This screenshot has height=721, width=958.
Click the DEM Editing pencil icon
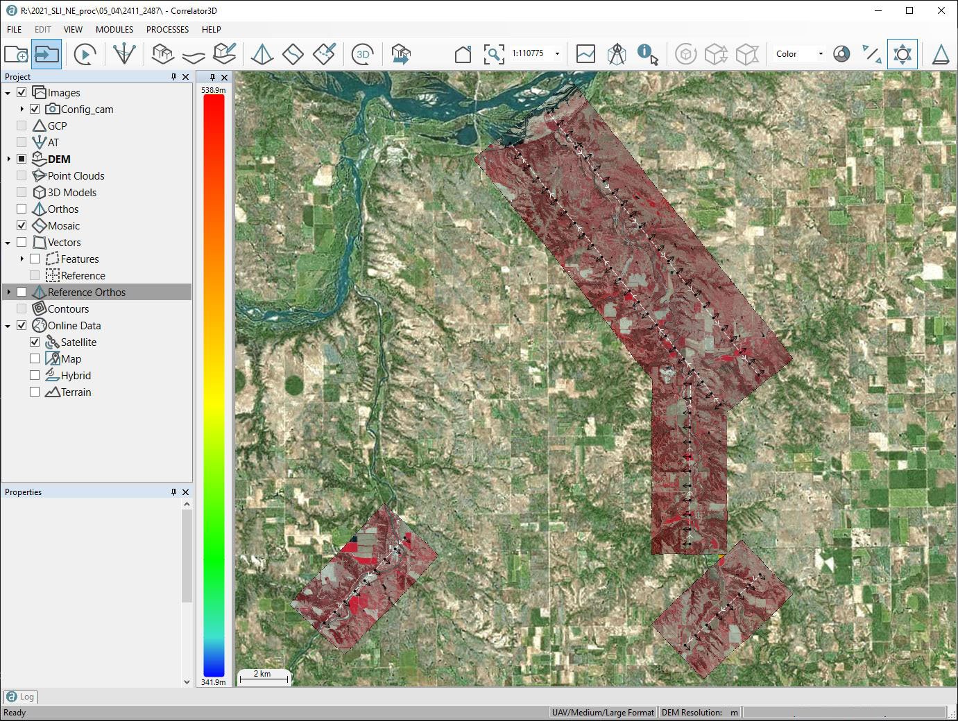224,53
